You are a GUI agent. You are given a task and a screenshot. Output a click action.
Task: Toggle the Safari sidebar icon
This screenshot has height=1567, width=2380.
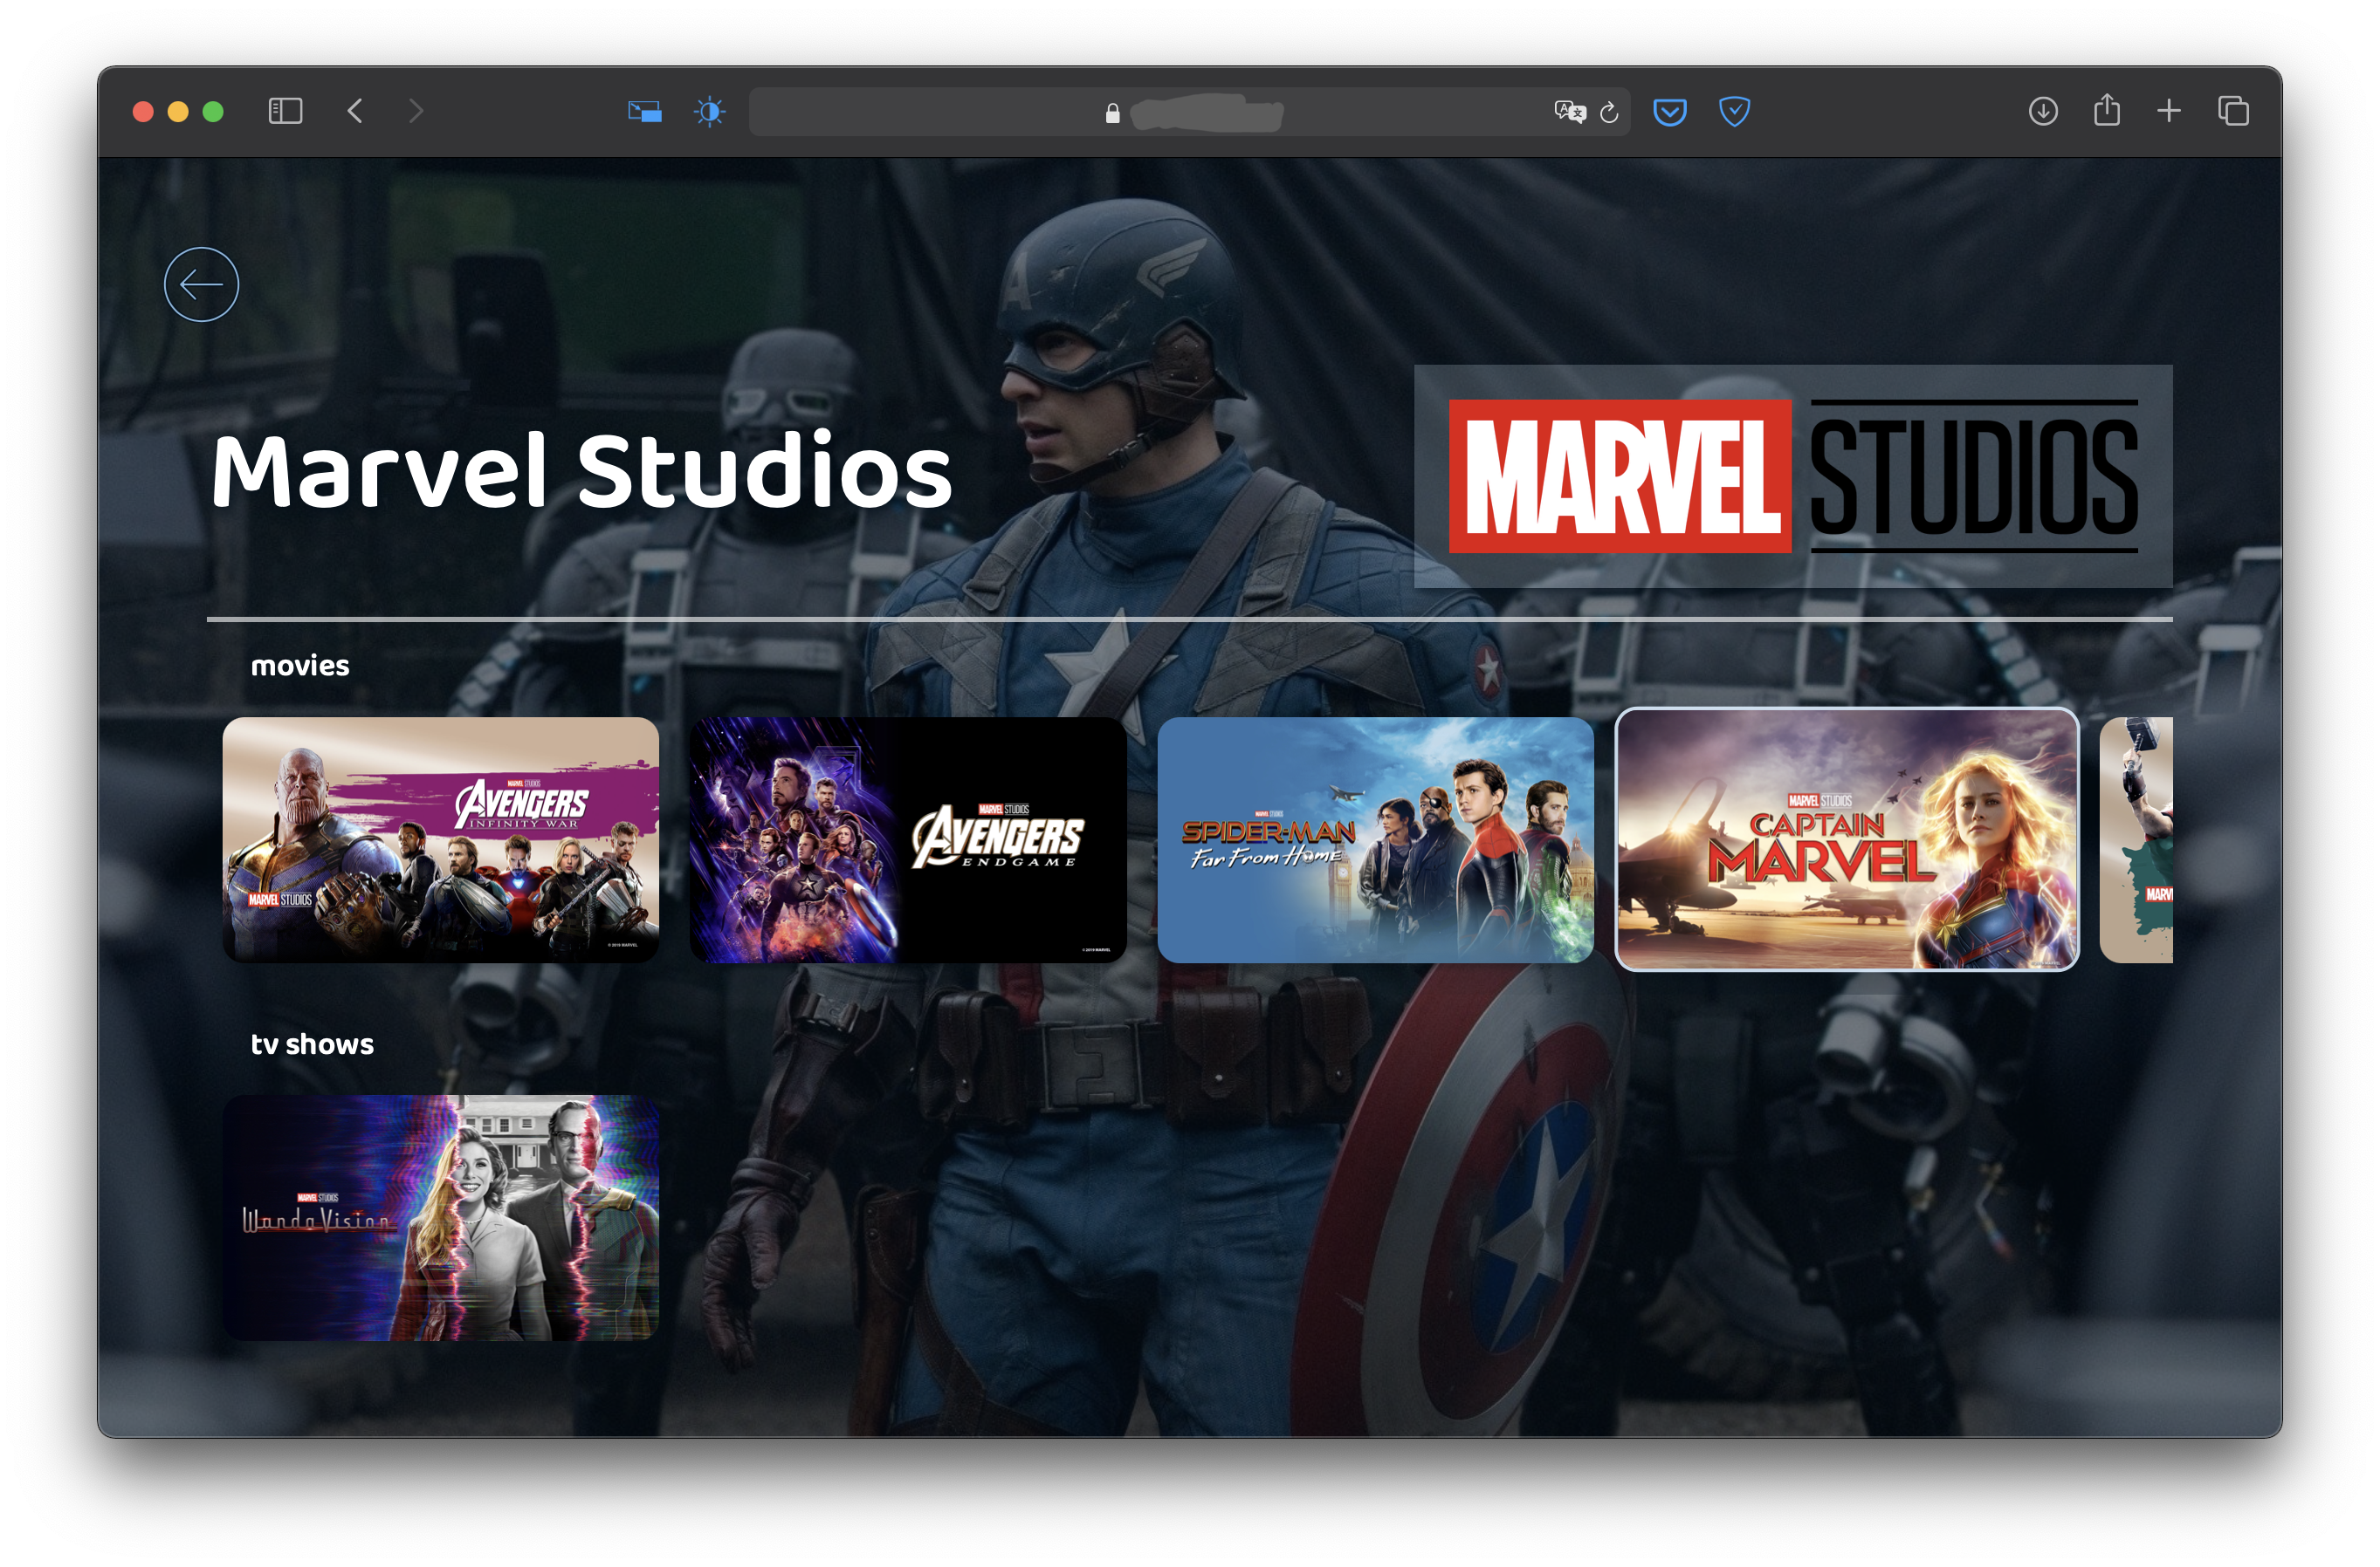[x=285, y=111]
